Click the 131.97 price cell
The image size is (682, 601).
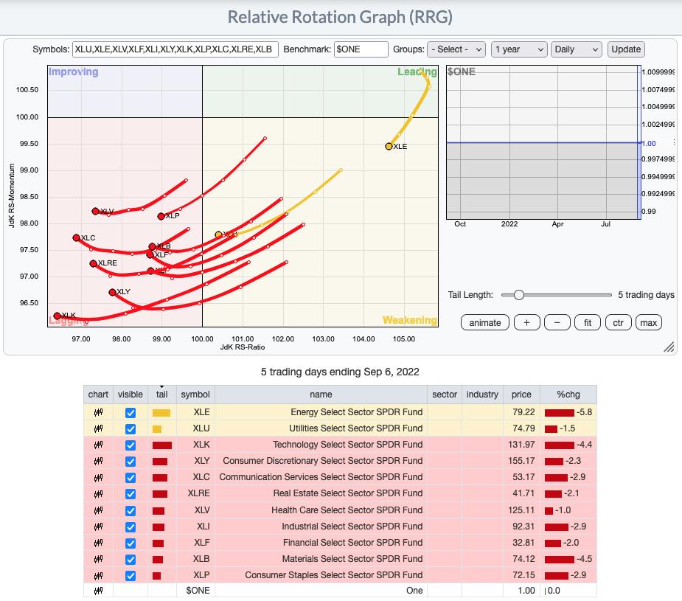[x=521, y=445]
